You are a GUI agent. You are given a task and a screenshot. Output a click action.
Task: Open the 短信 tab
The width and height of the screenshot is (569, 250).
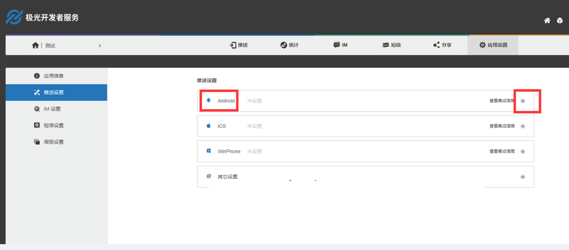(x=391, y=45)
